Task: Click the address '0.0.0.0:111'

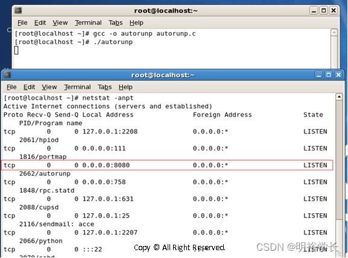Action: pos(104,149)
